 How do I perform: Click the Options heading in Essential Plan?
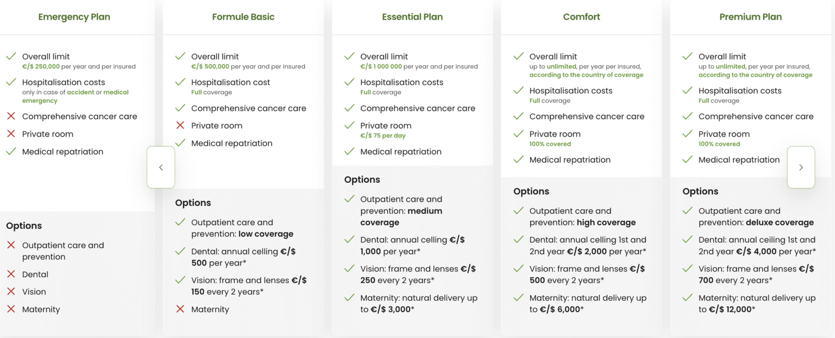click(362, 179)
